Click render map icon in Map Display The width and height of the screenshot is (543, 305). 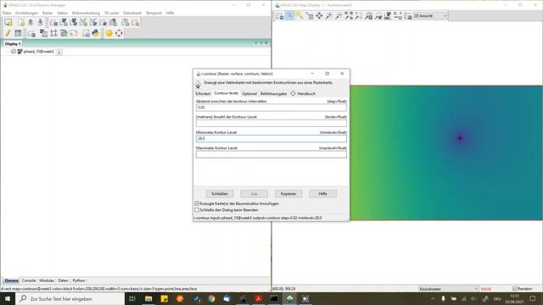pos(279,16)
